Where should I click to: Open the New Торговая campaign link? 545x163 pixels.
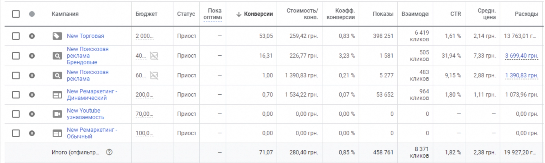[85, 36]
